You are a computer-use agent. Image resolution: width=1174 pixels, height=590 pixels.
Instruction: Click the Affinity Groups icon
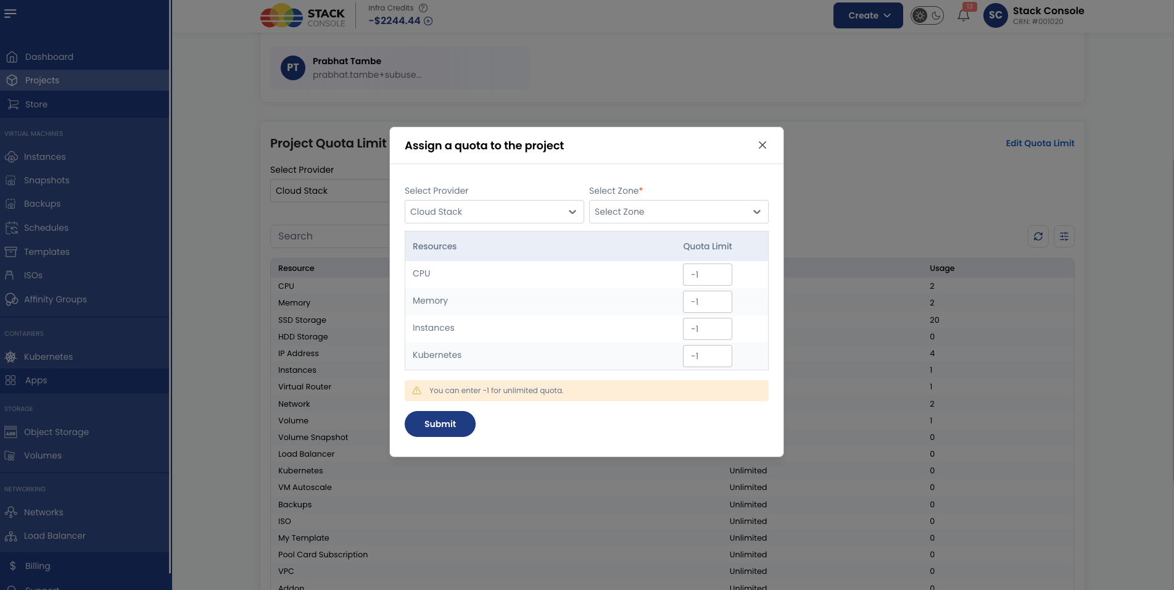pyautogui.click(x=11, y=299)
